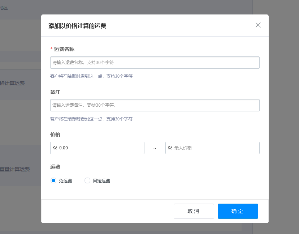Click the Kč currency prefix in maximum price field
299x234 pixels.
click(x=169, y=148)
